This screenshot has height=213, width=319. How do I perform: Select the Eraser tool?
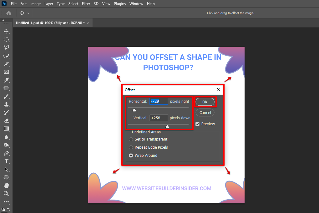click(6, 121)
